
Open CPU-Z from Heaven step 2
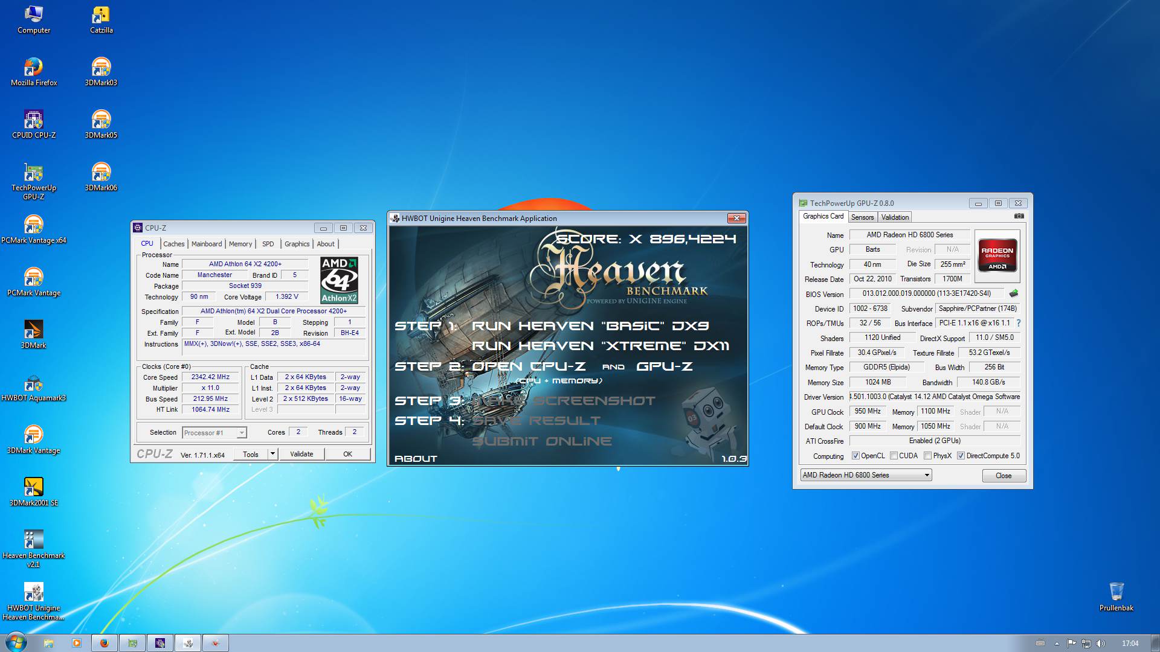[529, 366]
